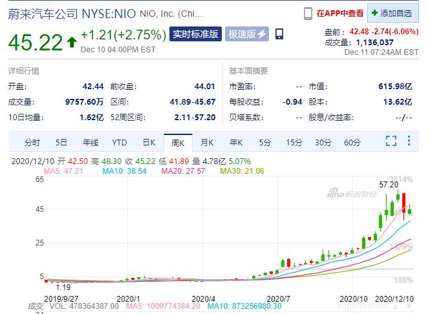
Task: Expand chart to fullscreen icon
Action: pos(391,141)
